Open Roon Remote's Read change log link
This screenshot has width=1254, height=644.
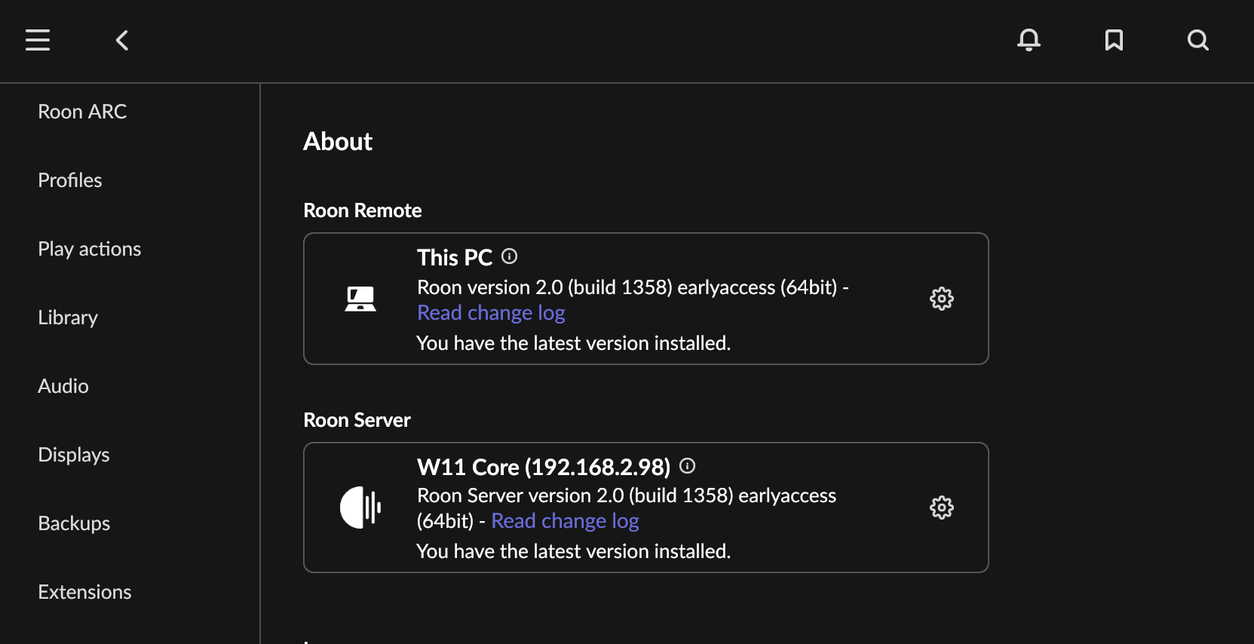pyautogui.click(x=491, y=313)
